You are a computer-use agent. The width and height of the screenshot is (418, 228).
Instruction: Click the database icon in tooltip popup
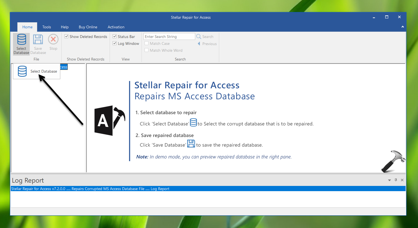[22, 71]
